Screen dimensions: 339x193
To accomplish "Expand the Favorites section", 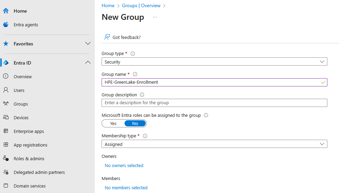I will click(x=88, y=44).
